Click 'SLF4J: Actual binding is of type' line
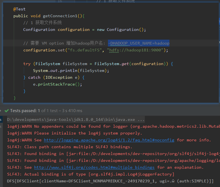This screenshot has height=187, width=220. (91, 174)
